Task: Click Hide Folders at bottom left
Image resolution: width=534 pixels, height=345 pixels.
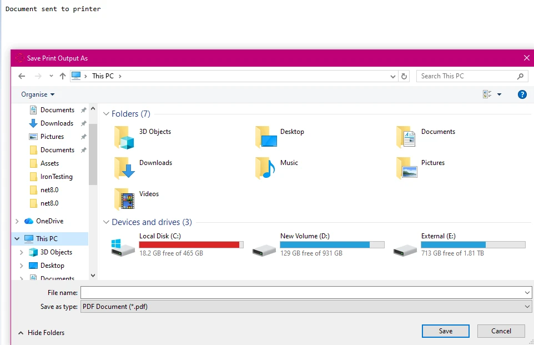Action: (x=41, y=332)
